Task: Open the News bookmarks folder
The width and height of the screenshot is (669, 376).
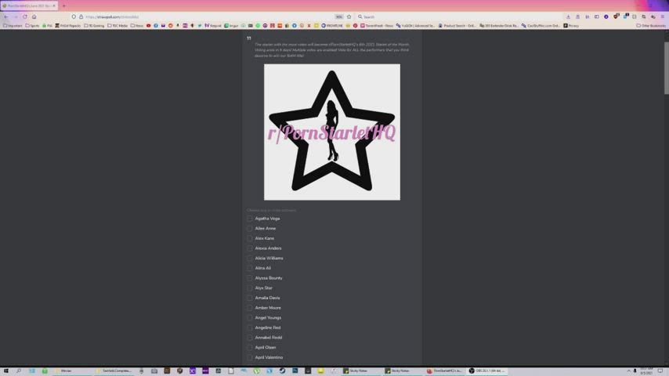Action: 137,26
